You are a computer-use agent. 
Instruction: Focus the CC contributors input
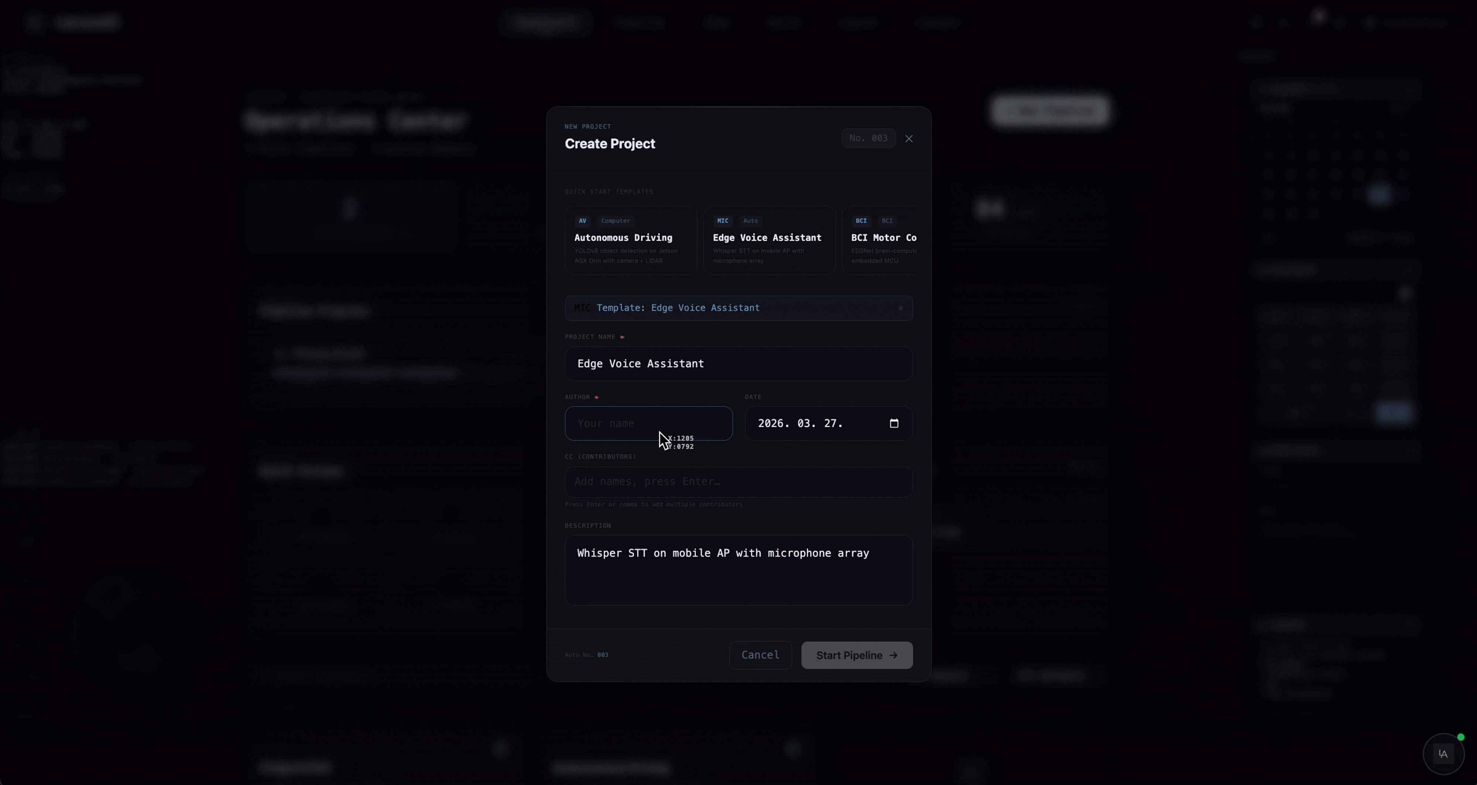pos(738,481)
